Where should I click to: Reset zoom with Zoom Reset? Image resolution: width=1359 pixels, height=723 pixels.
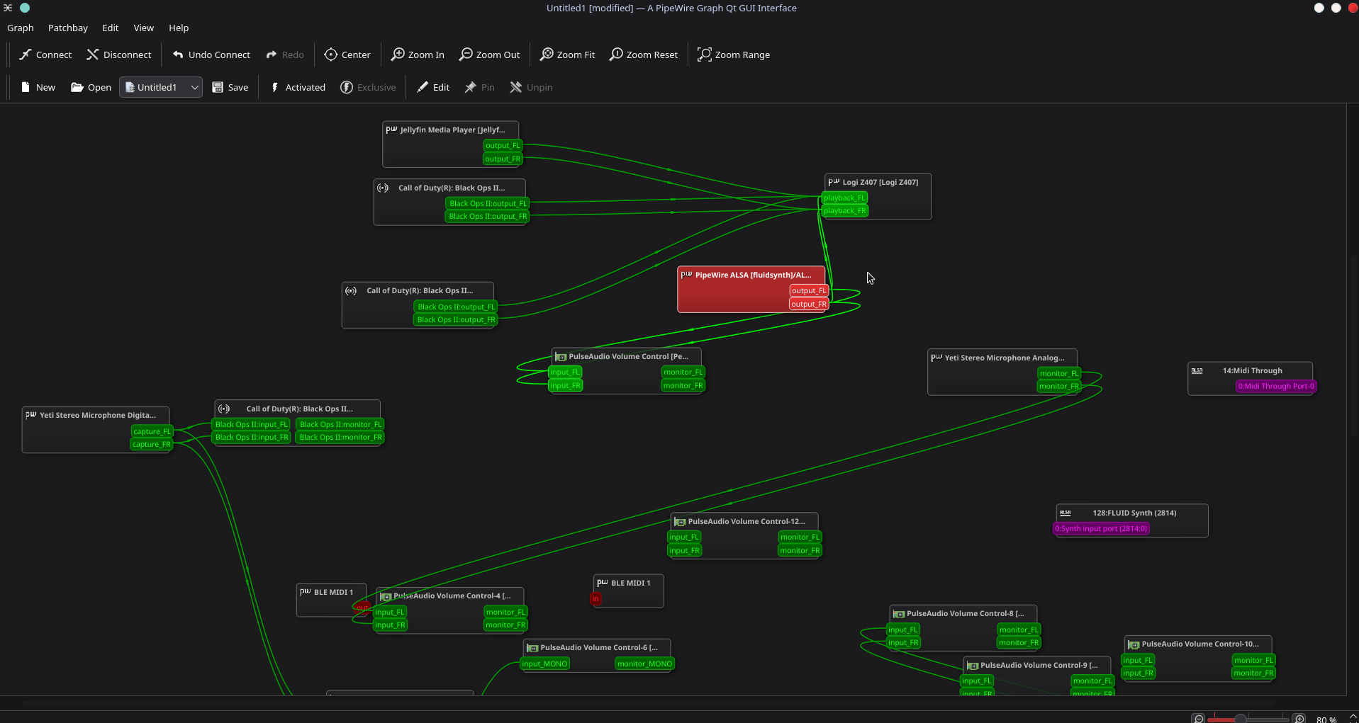click(617, 55)
